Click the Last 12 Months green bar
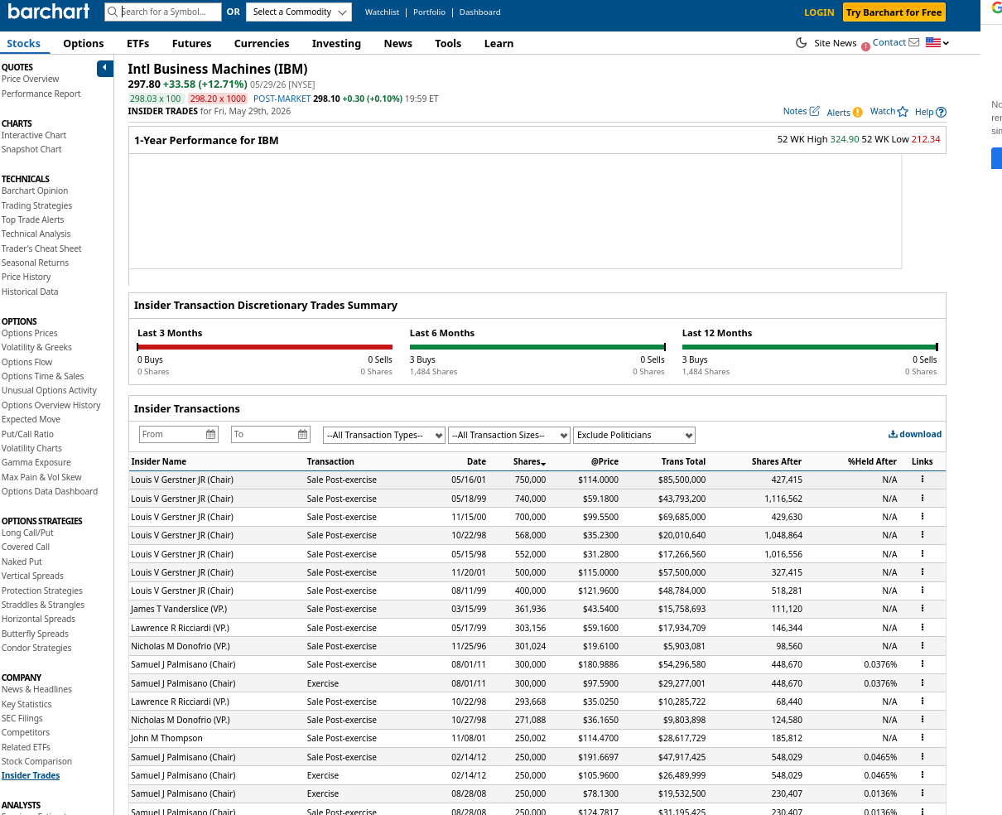Image resolution: width=1002 pixels, height=815 pixels. tap(810, 347)
